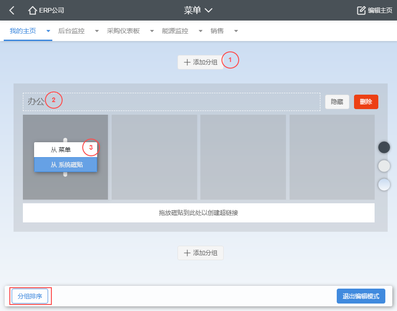Open dropdown arrow next to 我的主页
The height and width of the screenshot is (311, 397).
coord(48,31)
